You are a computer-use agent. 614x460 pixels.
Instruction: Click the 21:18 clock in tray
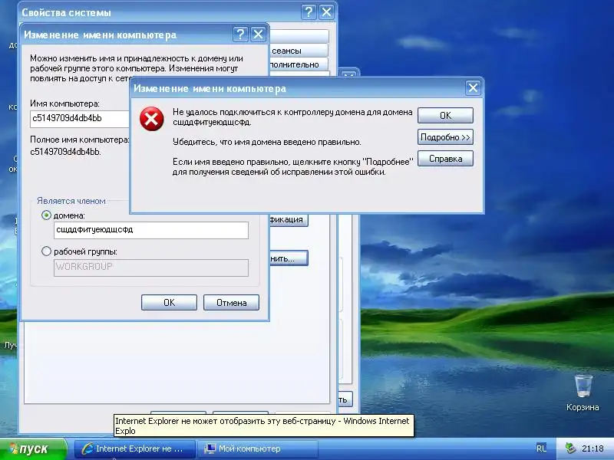pos(593,449)
